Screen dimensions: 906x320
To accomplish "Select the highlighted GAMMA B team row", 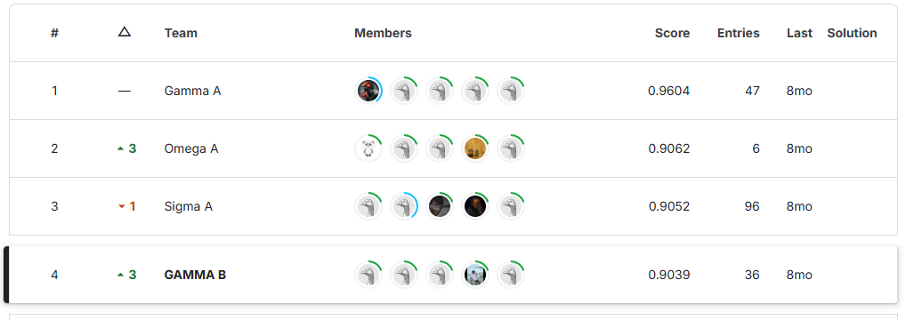I will (450, 275).
